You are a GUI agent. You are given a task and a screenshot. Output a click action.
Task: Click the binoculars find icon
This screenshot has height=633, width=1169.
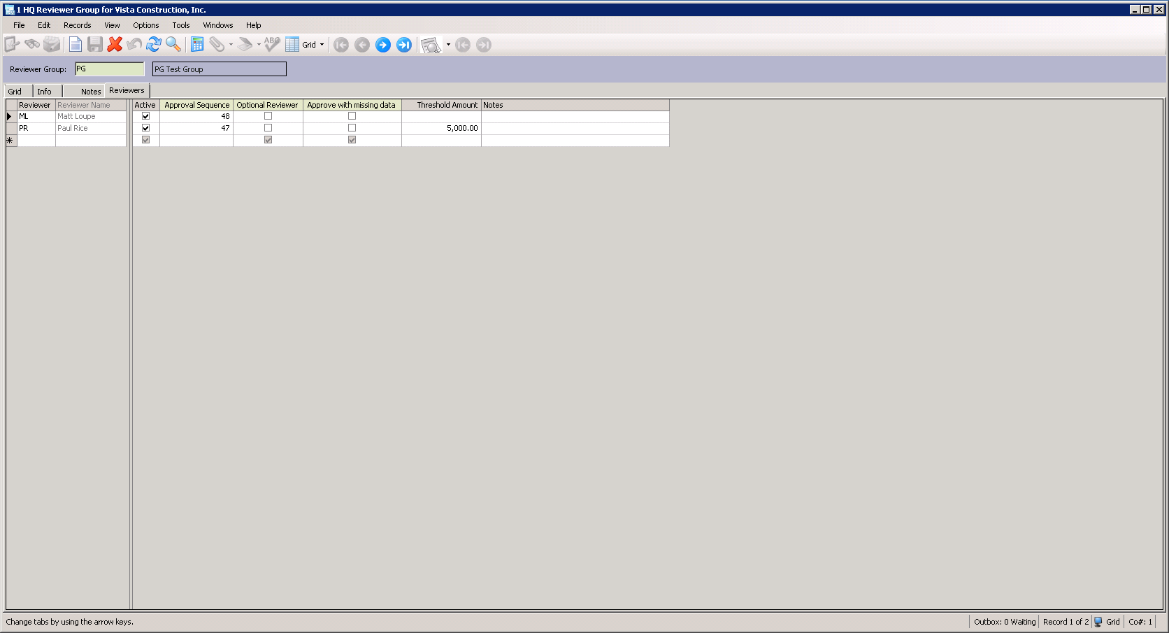(31, 45)
